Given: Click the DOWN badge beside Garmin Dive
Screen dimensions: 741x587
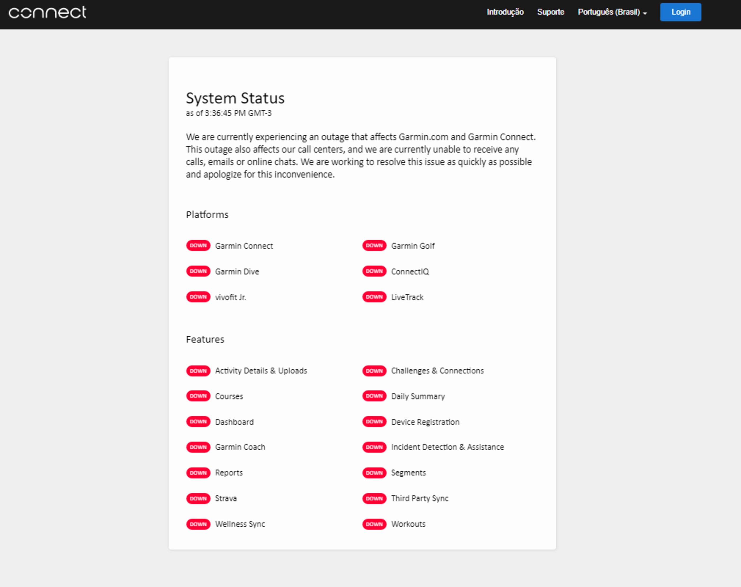Looking at the screenshot, I should pyautogui.click(x=198, y=271).
